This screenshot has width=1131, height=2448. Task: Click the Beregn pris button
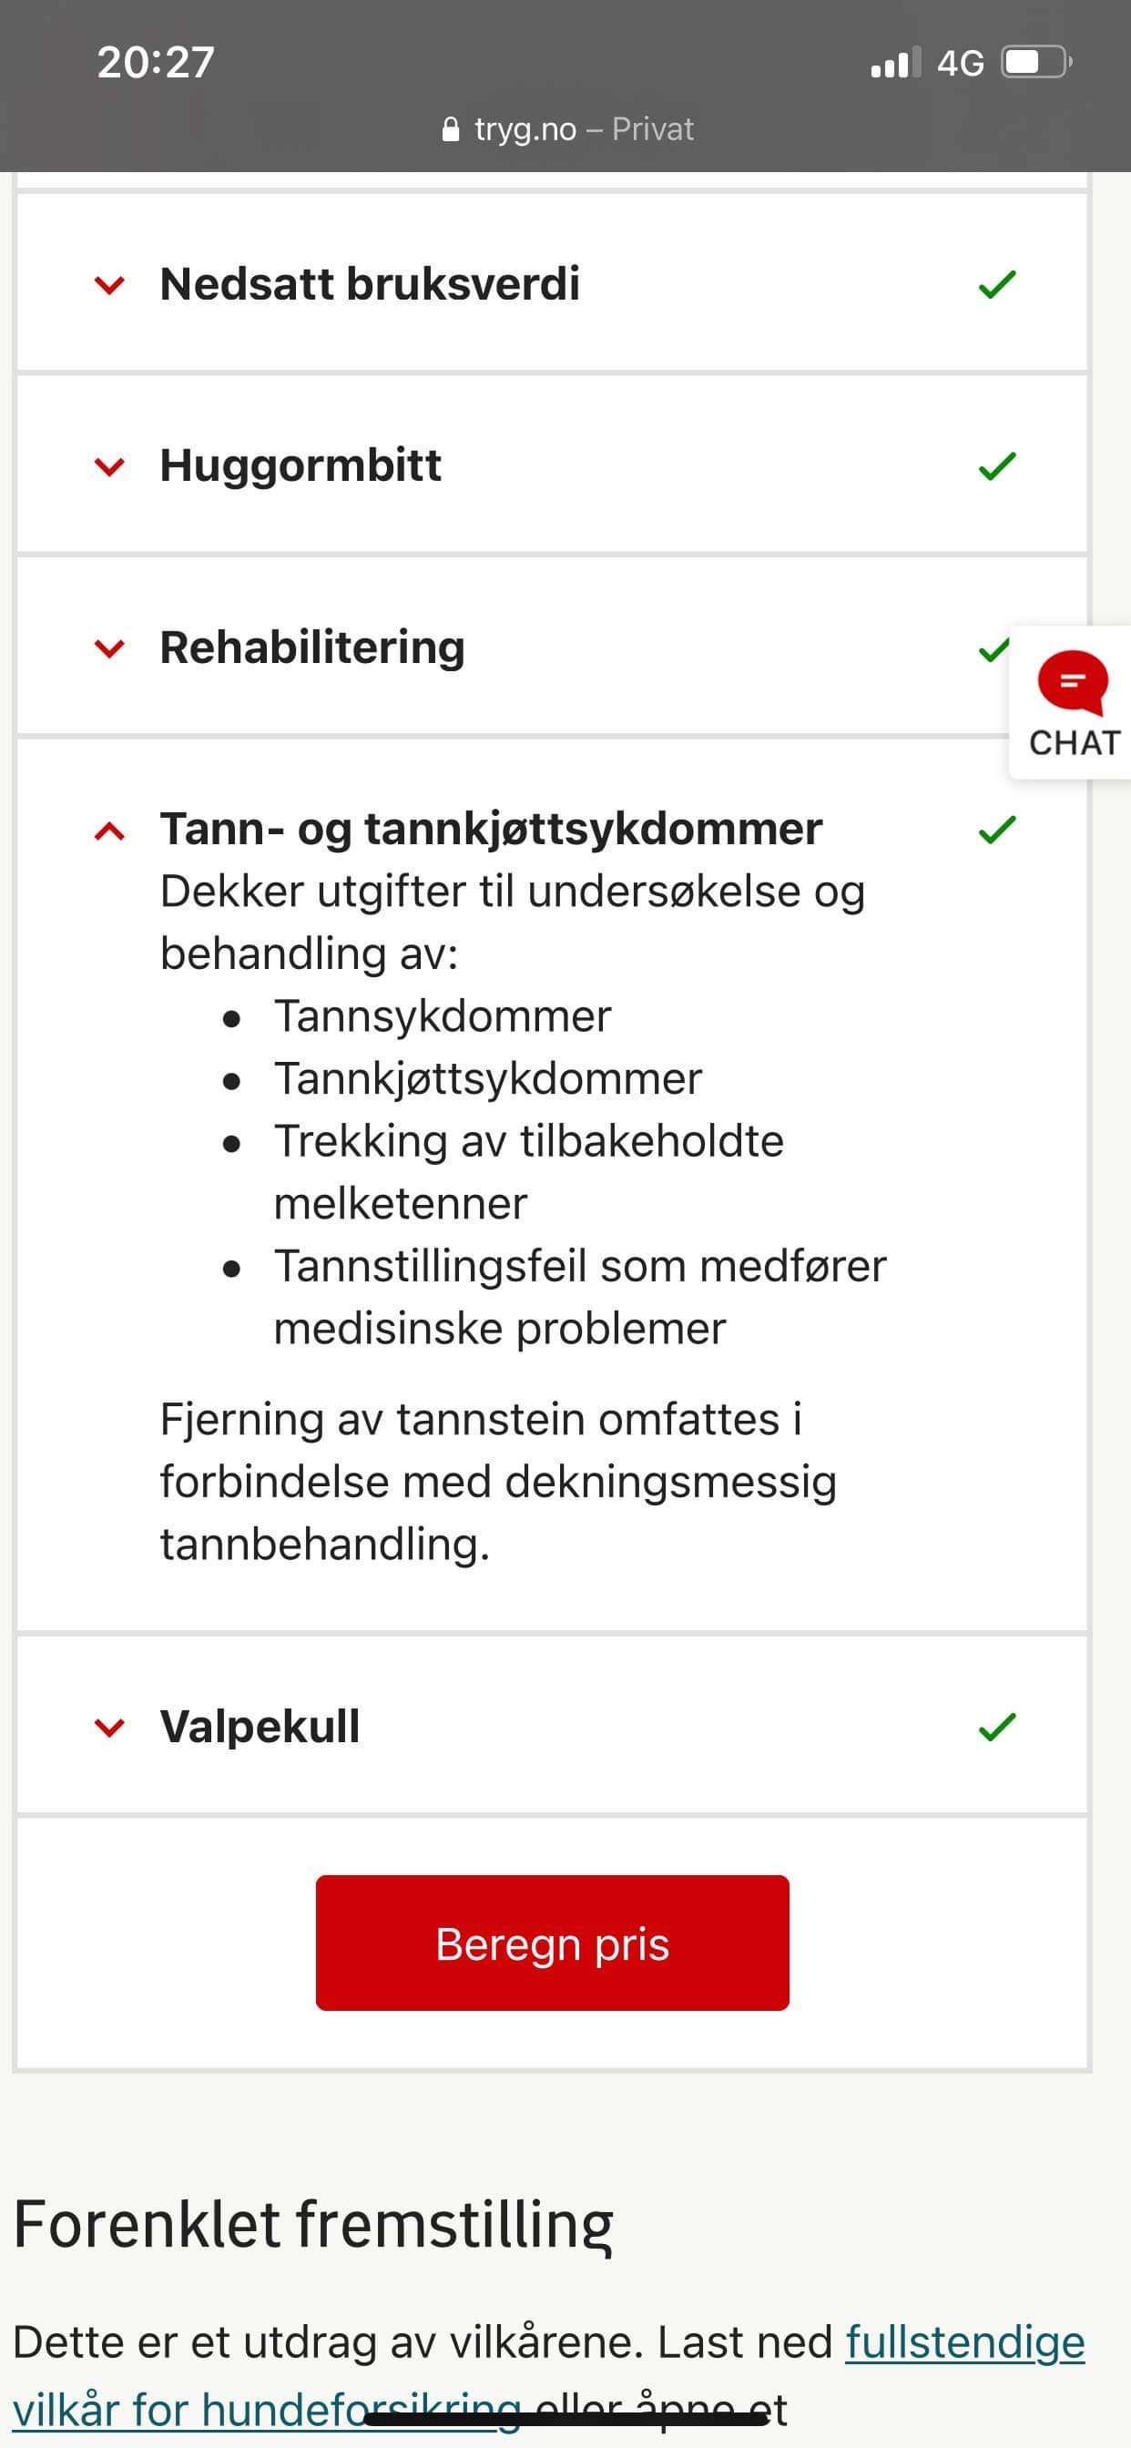(x=552, y=1943)
